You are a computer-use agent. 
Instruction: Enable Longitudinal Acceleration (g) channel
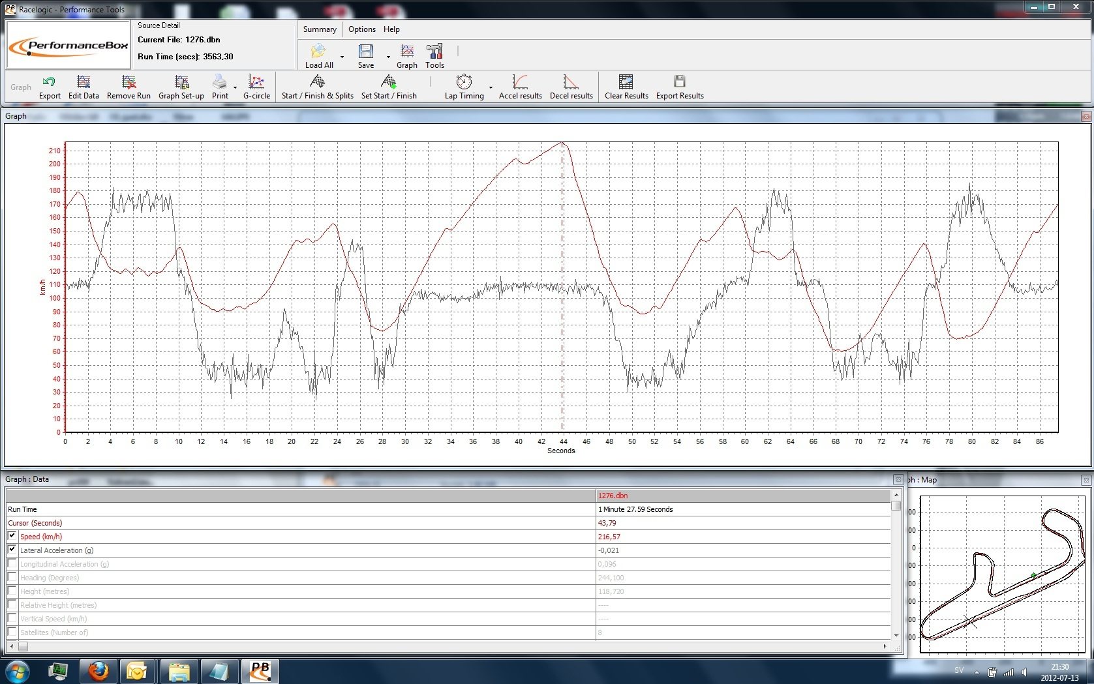pyautogui.click(x=12, y=563)
